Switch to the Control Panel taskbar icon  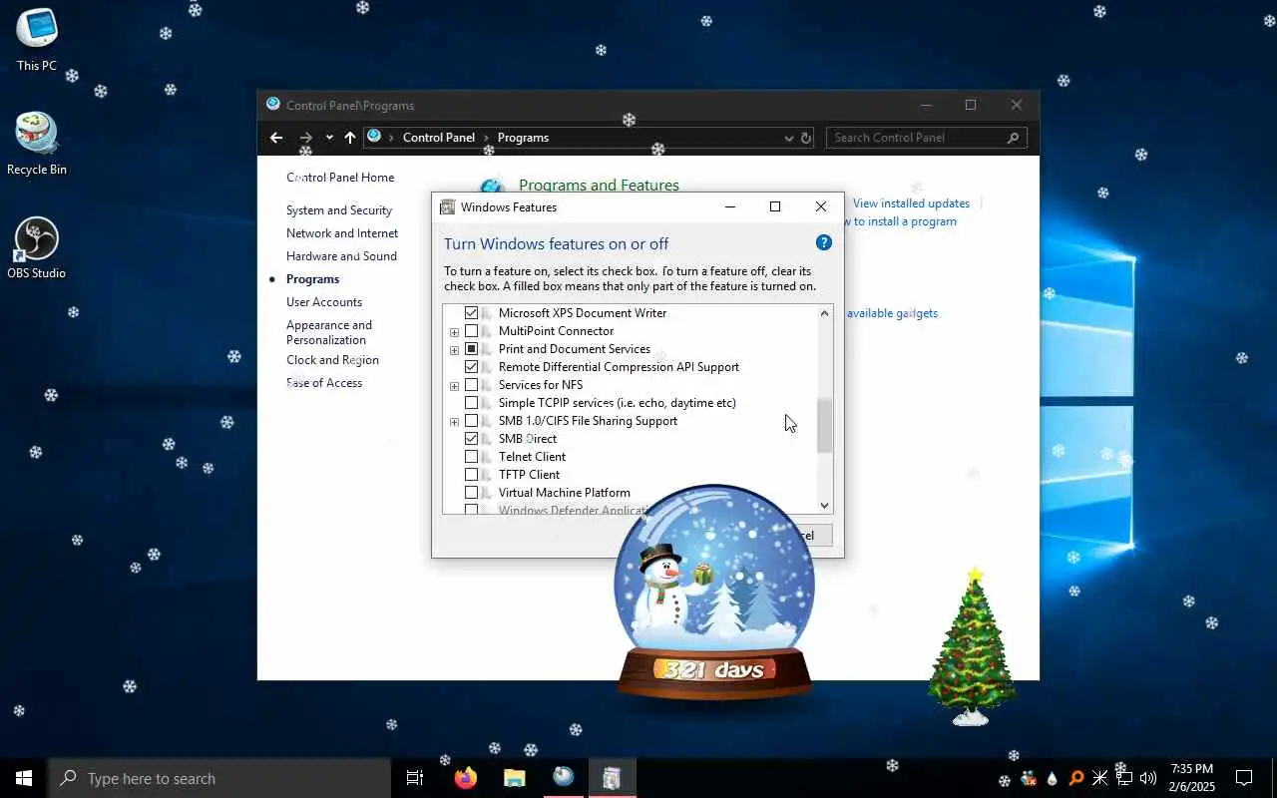(564, 778)
